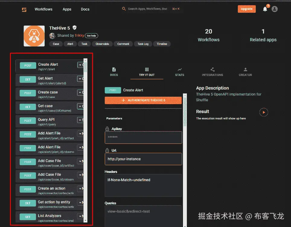The width and height of the screenshot is (291, 227).
Task: Select the Case tag chip
Action: [56, 44]
